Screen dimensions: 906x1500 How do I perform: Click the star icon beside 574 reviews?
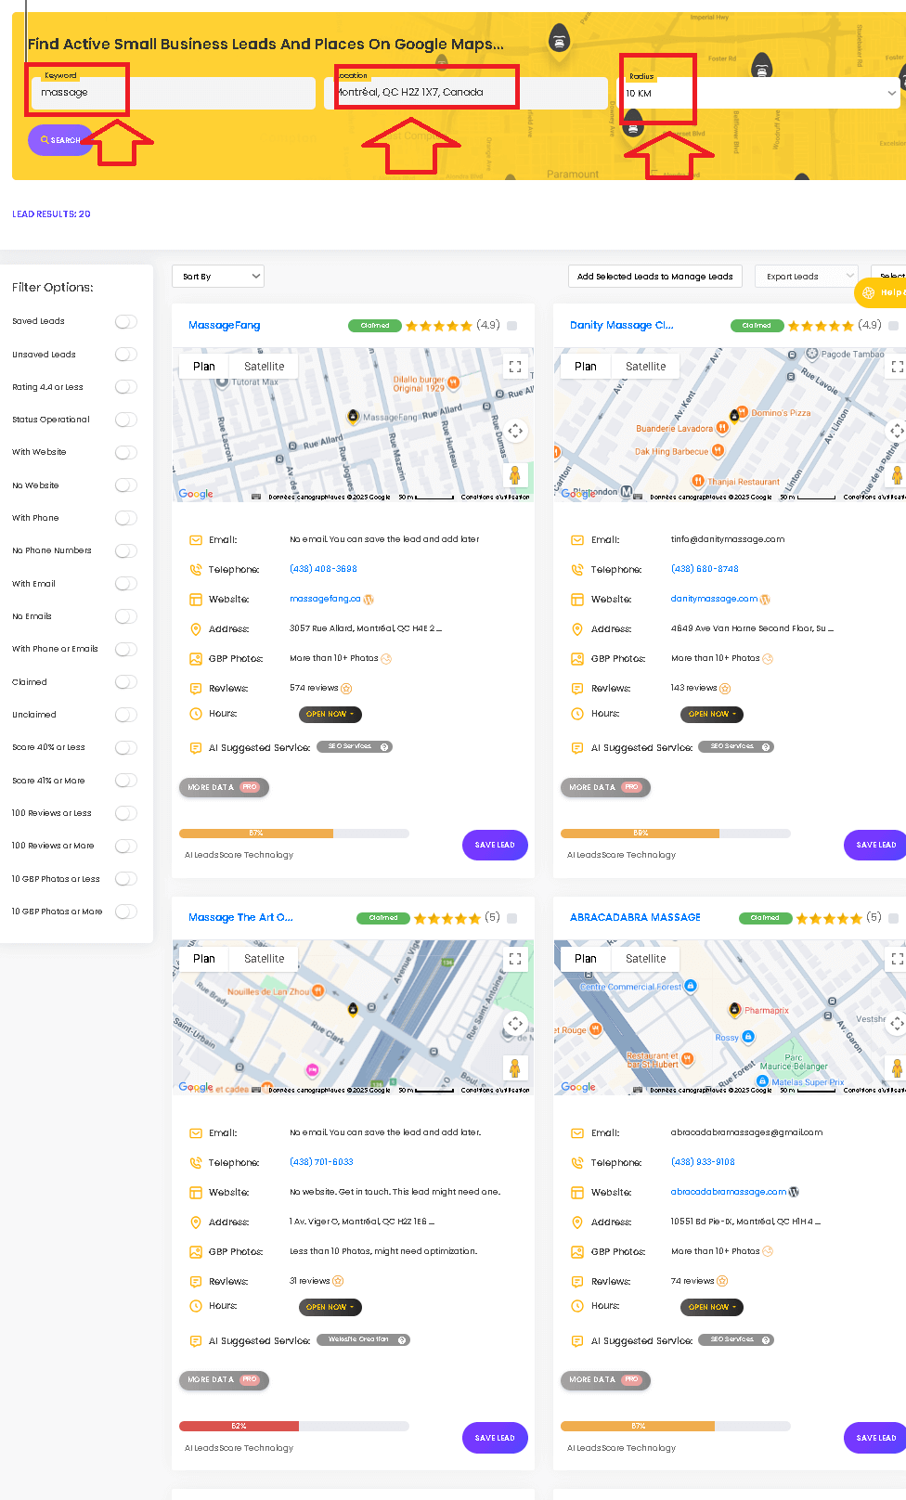pos(346,689)
